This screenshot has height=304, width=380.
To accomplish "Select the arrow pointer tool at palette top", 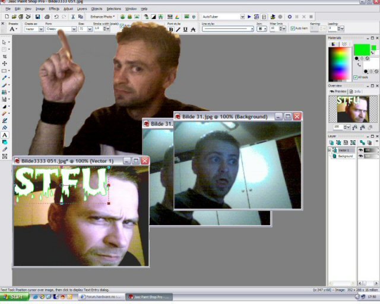I will point(4,42).
